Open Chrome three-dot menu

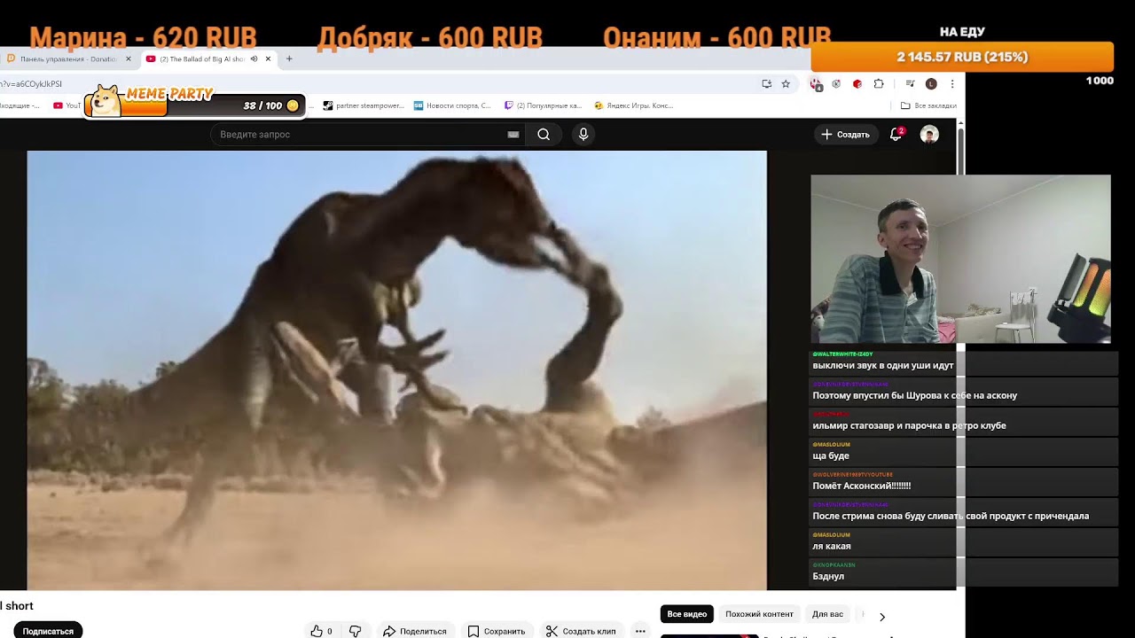point(952,84)
